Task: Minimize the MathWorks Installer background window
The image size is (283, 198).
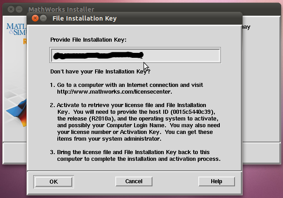Action: tap(19, 9)
